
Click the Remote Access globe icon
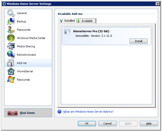point(11,55)
